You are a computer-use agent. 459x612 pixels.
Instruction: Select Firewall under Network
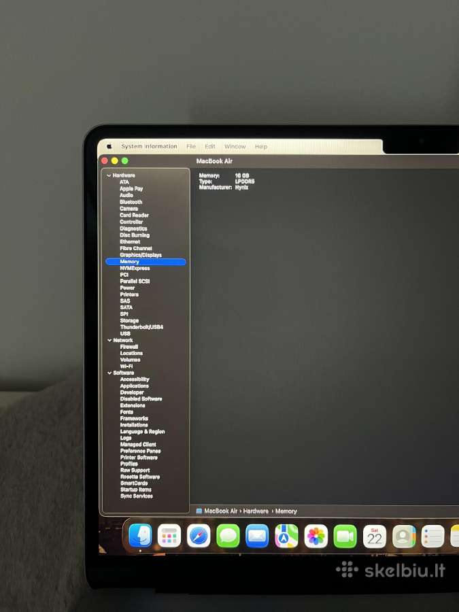(129, 347)
